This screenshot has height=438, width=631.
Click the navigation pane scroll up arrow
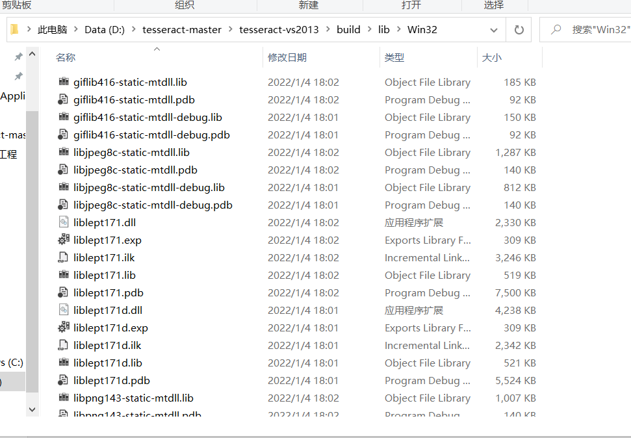coord(32,54)
